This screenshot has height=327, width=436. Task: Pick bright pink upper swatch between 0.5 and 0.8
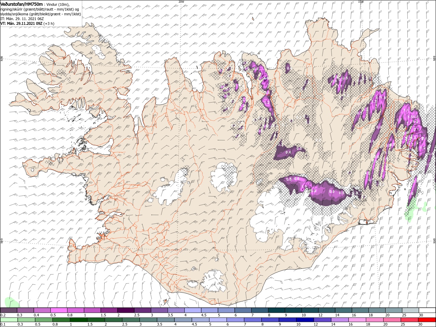[x=59, y=310]
